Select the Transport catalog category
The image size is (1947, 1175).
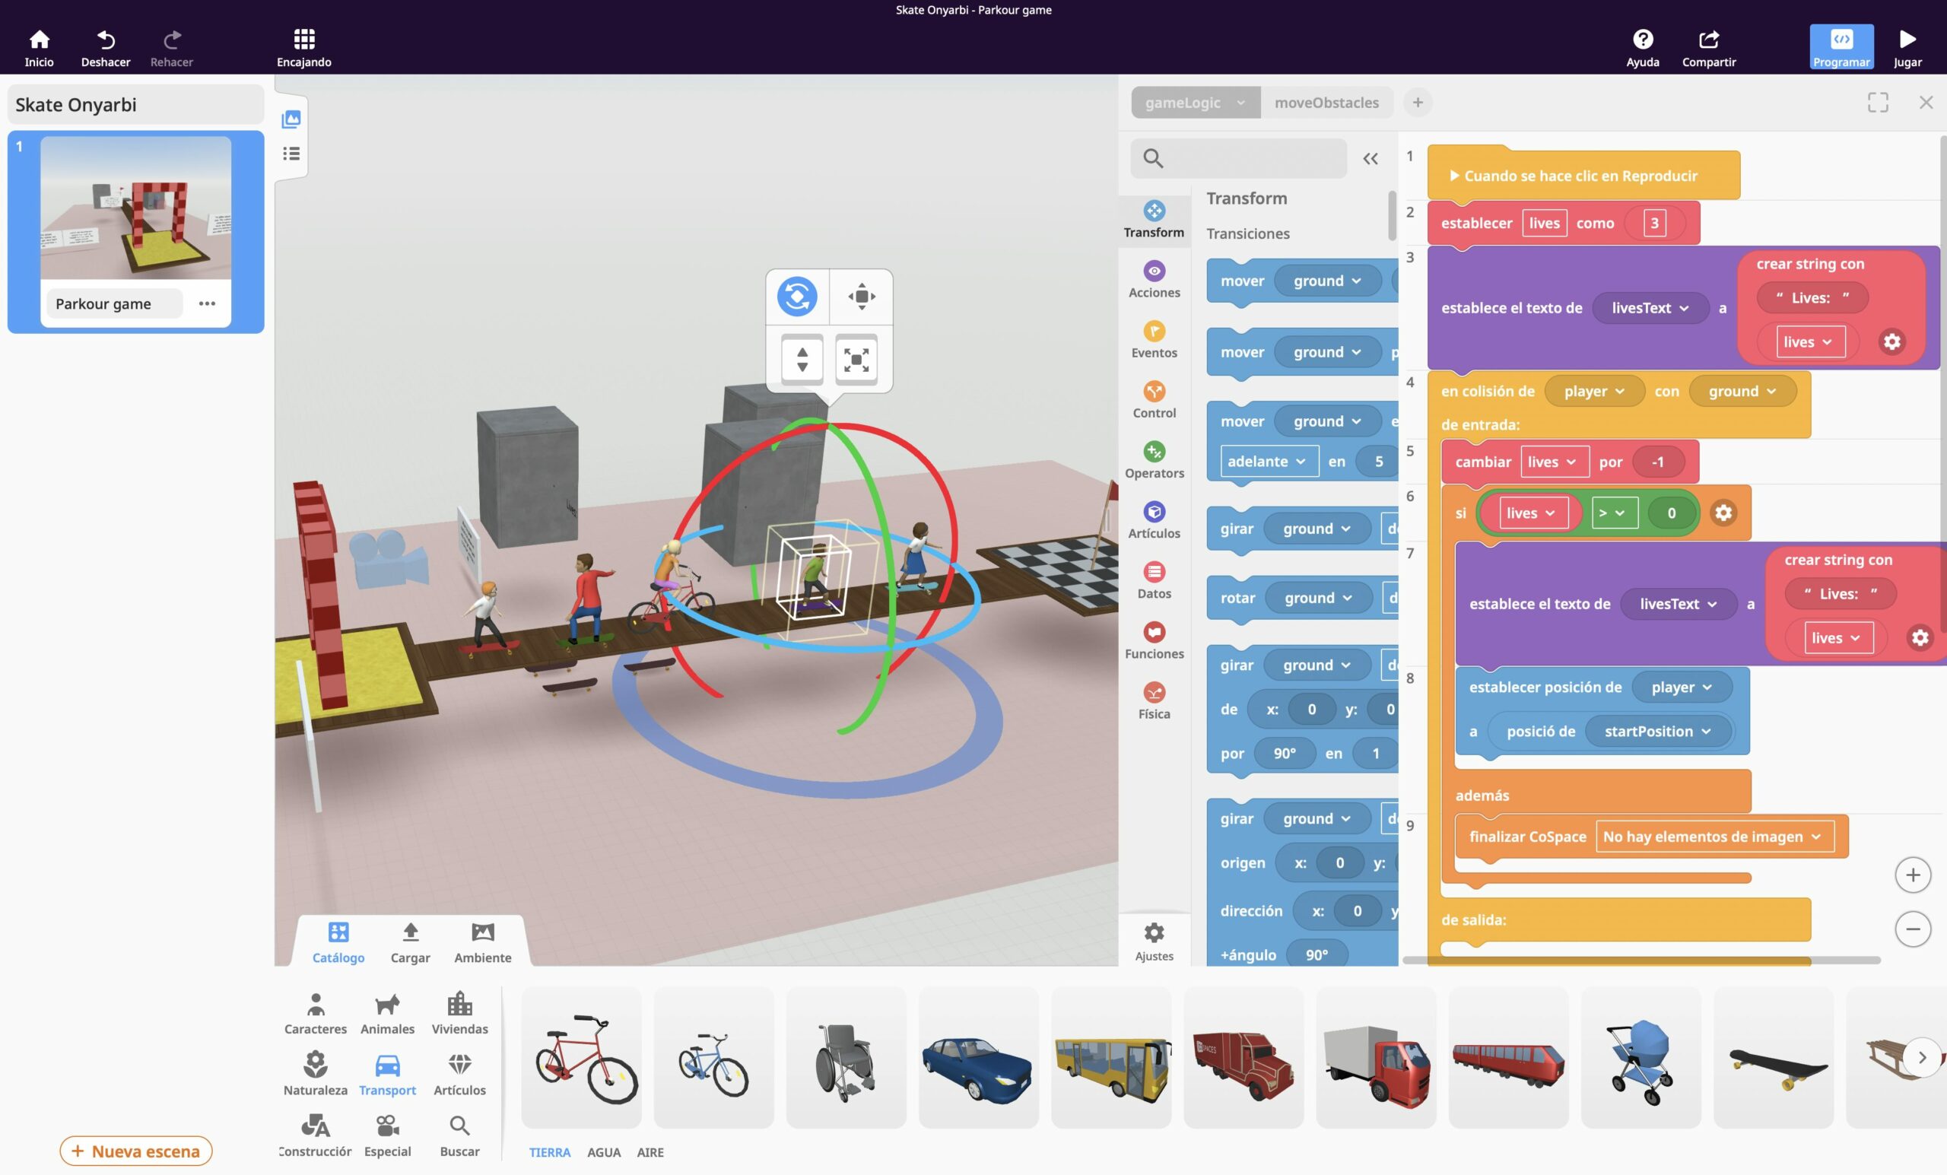[387, 1075]
